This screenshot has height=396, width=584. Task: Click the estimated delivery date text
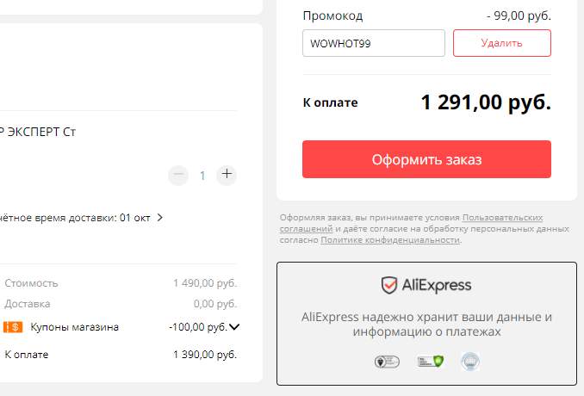coord(75,218)
